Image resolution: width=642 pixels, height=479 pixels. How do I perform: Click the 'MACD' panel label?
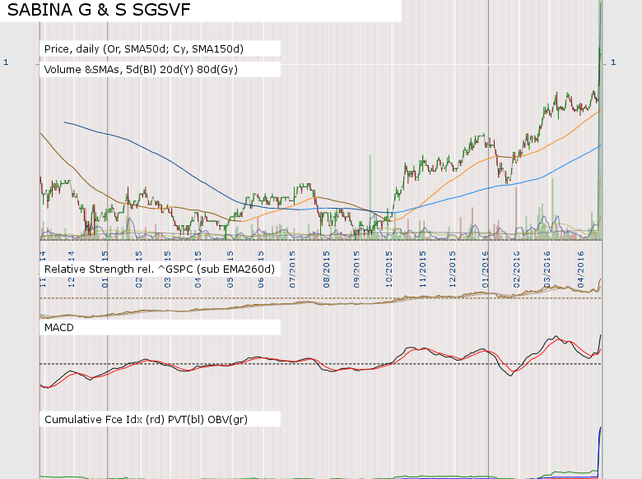click(59, 328)
